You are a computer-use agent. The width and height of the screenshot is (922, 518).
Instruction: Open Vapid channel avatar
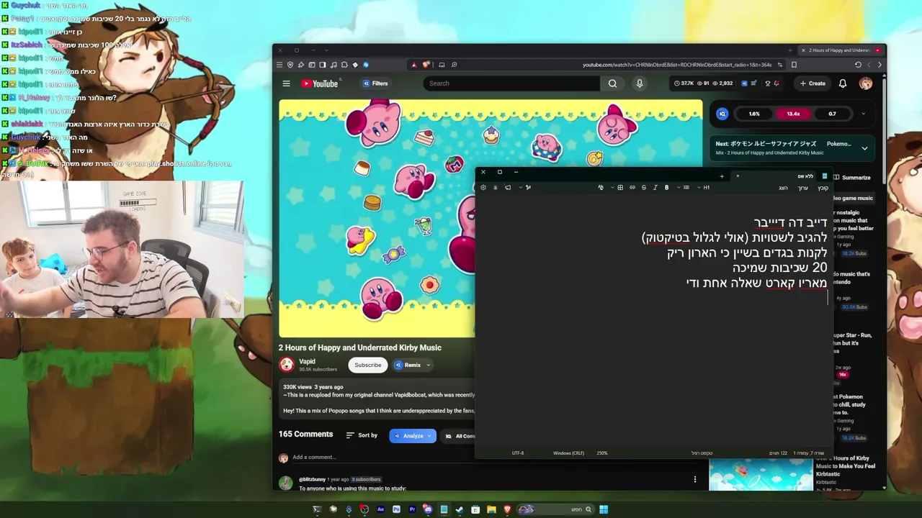point(287,365)
